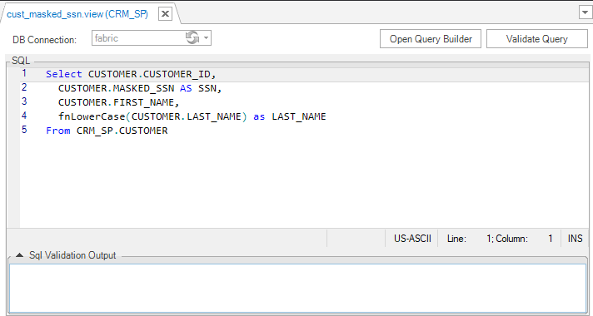Collapse the Sql Validation Output section

[20, 255]
